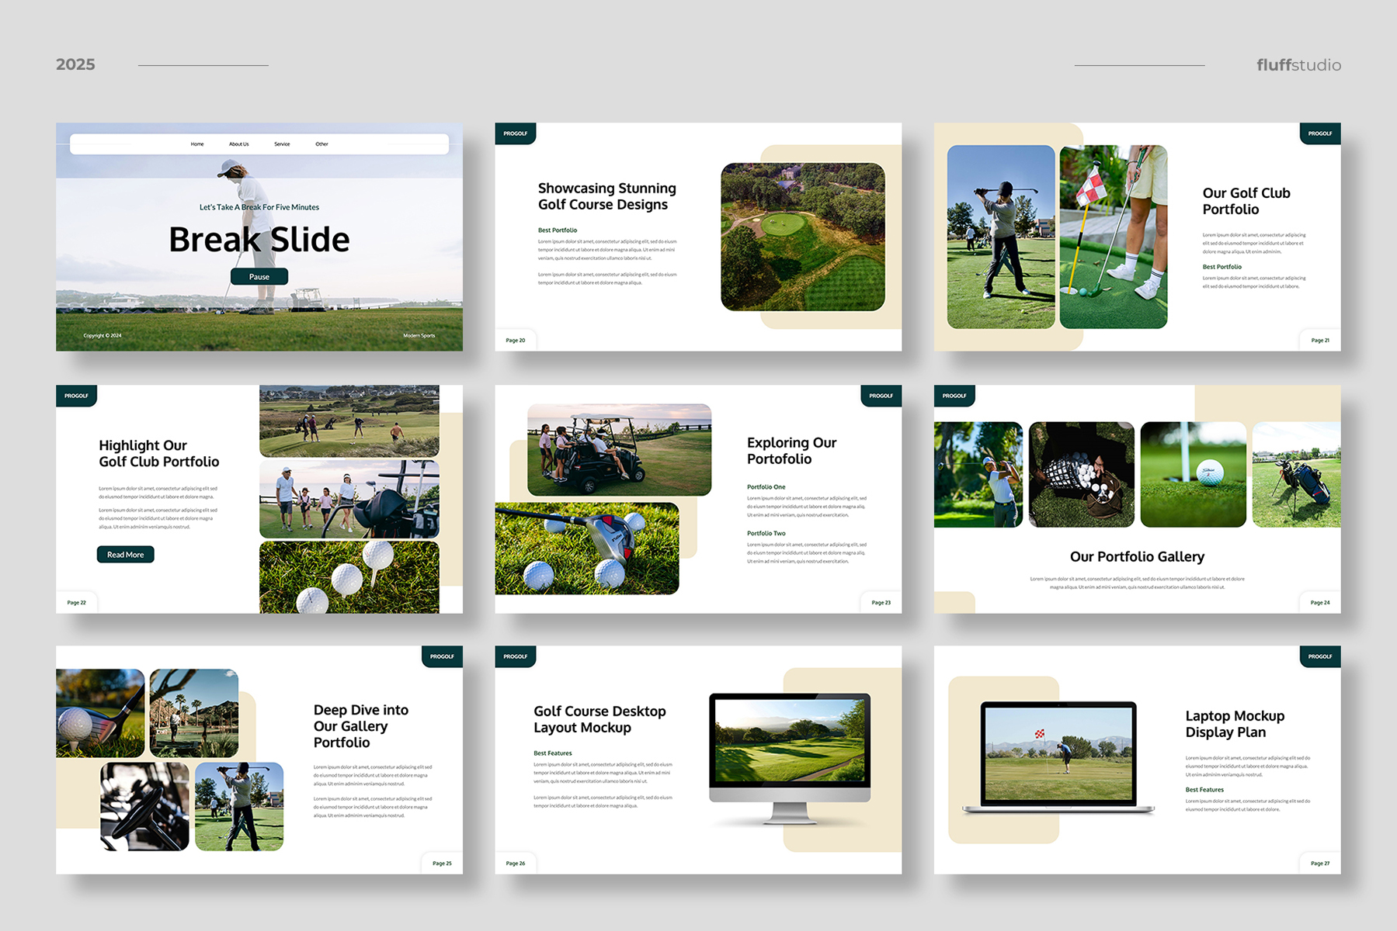Select the steering wheel photo
Screen dimensions: 1397x931
(x=144, y=806)
